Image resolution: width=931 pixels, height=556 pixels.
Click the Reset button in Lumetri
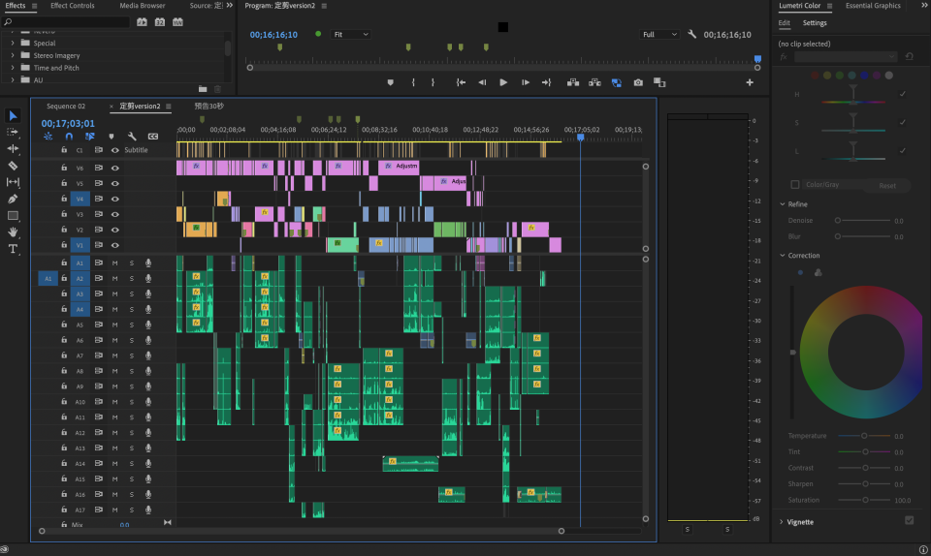[x=886, y=185]
